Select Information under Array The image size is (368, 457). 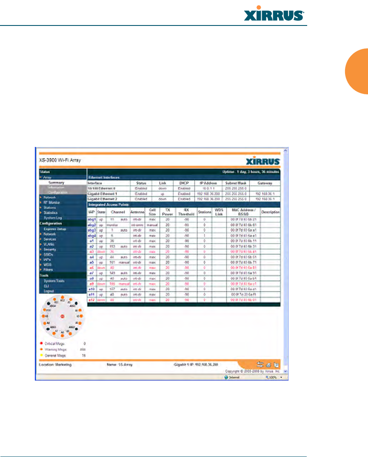[56, 187]
